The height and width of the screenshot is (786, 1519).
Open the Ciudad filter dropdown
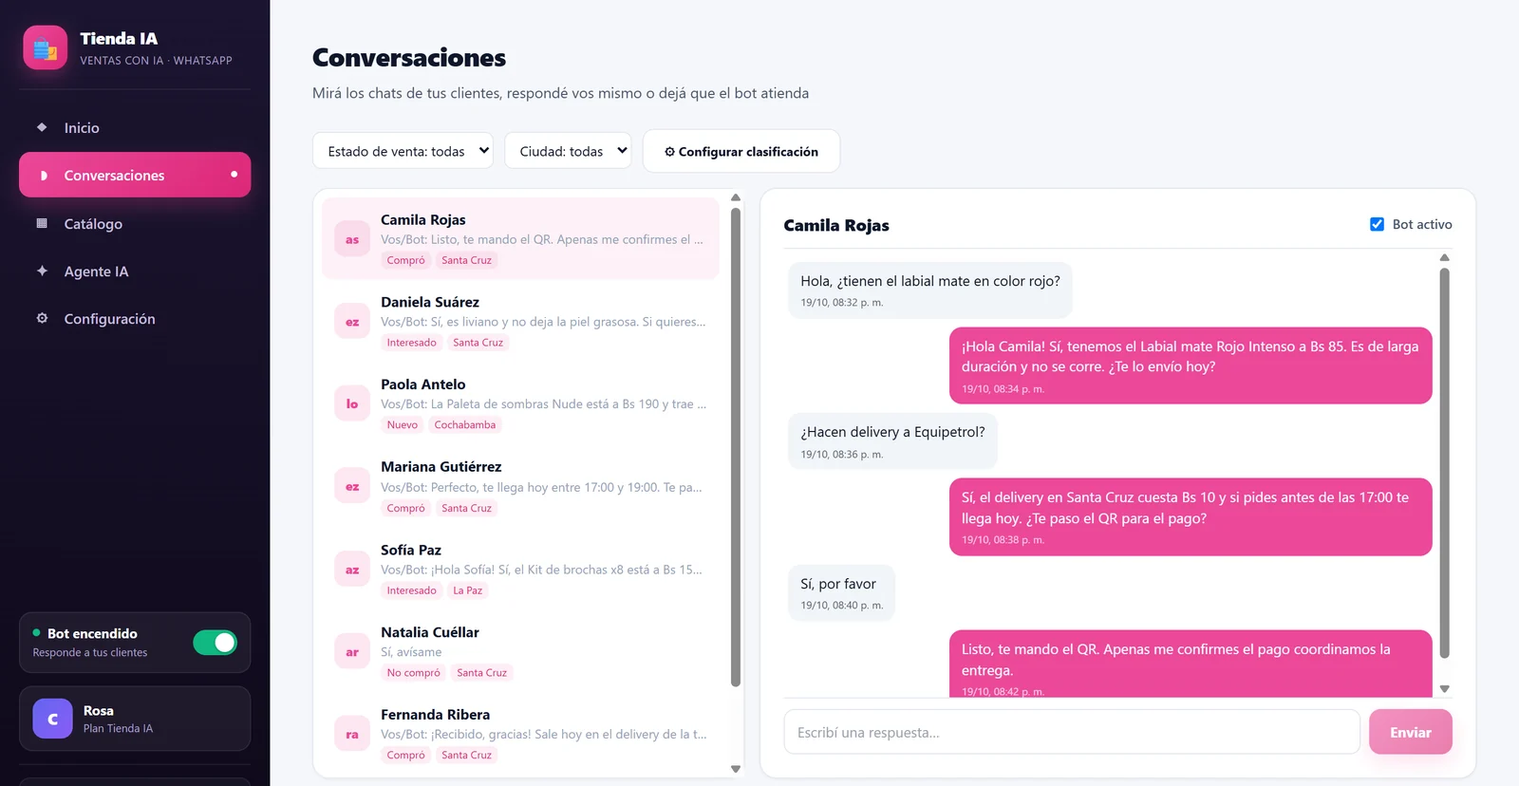[568, 151]
